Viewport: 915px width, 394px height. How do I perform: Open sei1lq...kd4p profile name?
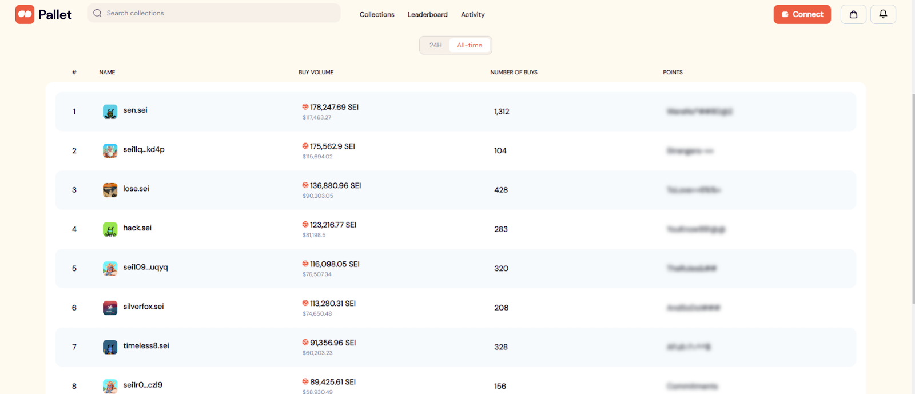144,149
